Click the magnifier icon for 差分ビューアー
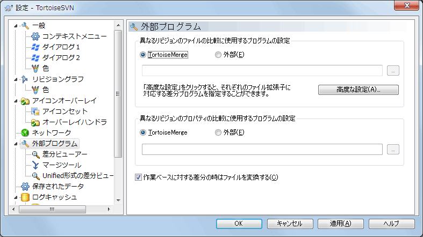The width and height of the screenshot is (423, 237). (x=35, y=154)
